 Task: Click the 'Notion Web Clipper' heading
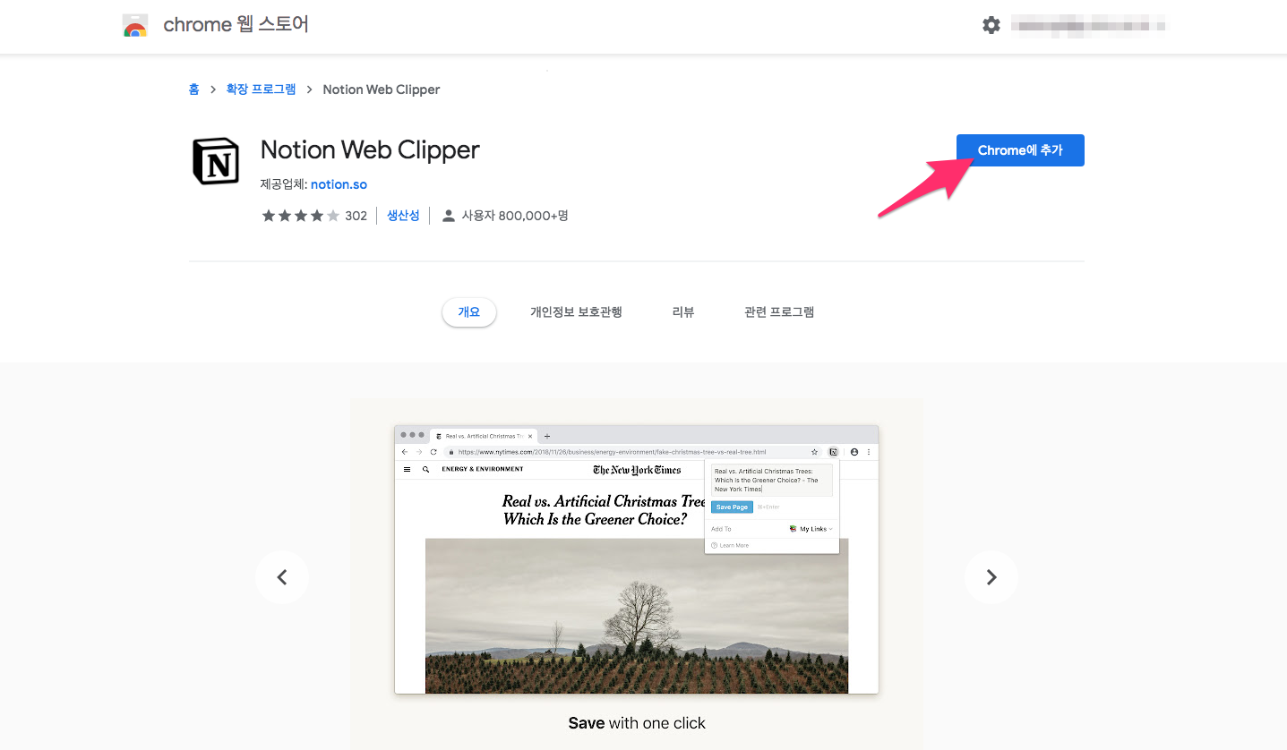tap(370, 149)
